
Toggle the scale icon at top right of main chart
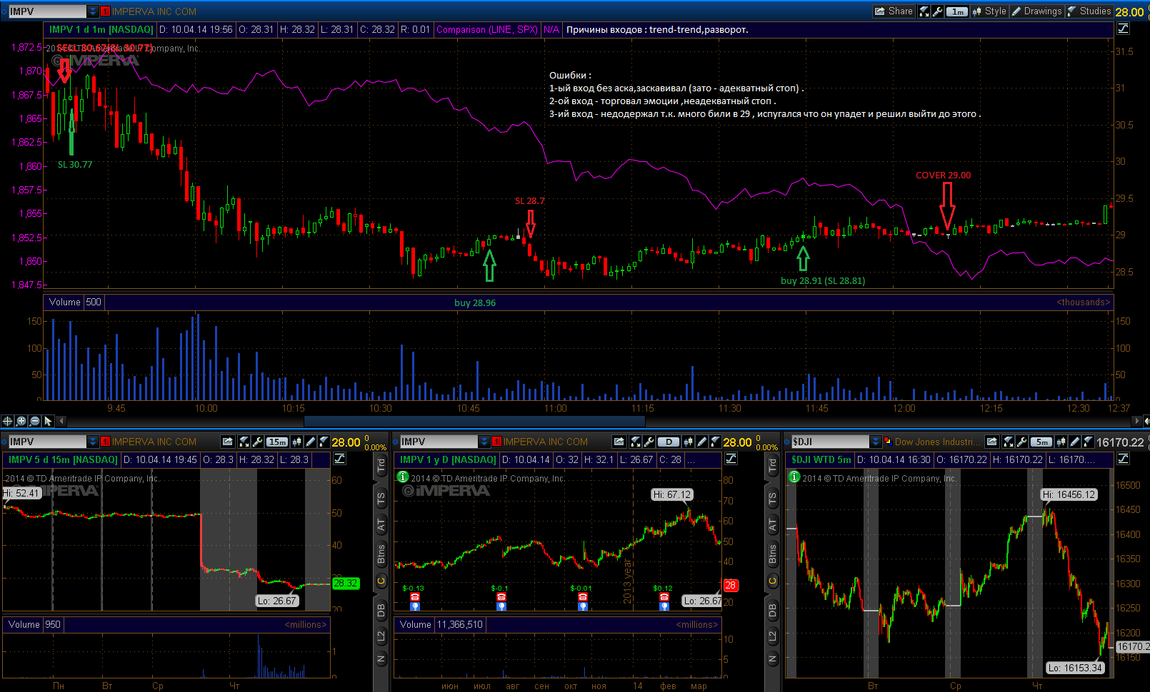pos(1123,29)
